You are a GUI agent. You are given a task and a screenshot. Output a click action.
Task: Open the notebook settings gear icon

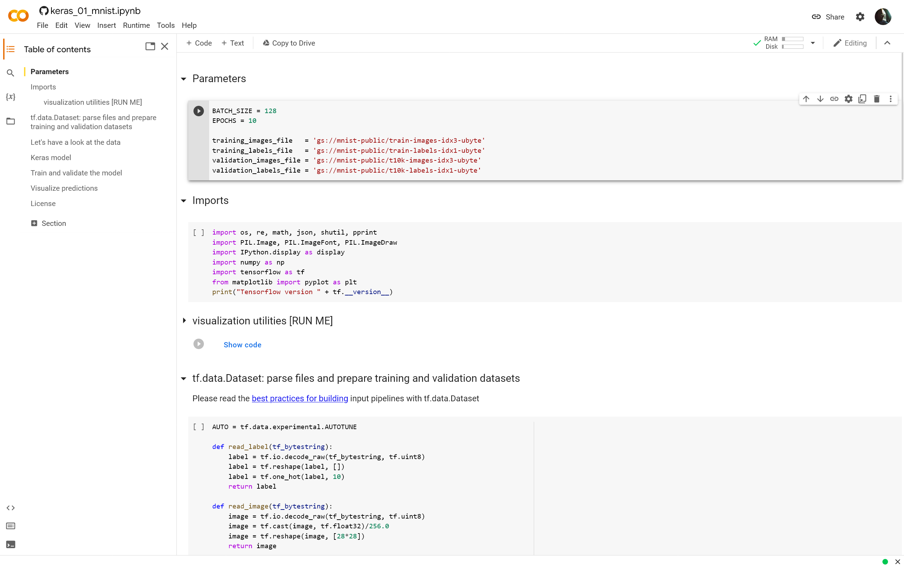coord(860,17)
